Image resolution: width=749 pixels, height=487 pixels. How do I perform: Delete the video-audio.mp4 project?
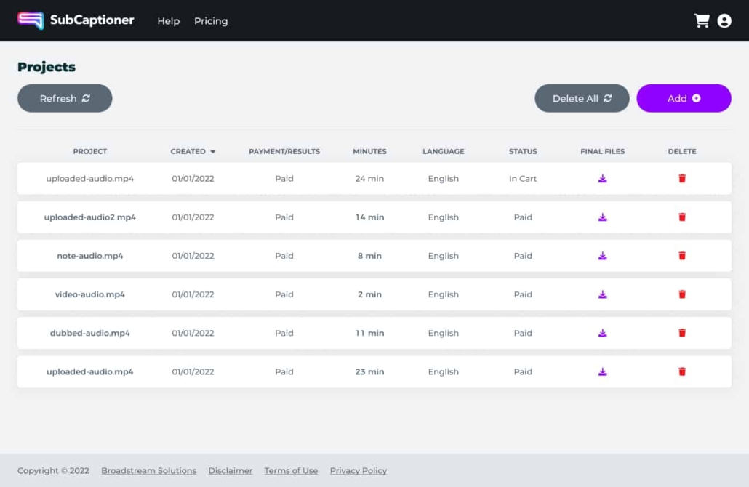pyautogui.click(x=682, y=294)
